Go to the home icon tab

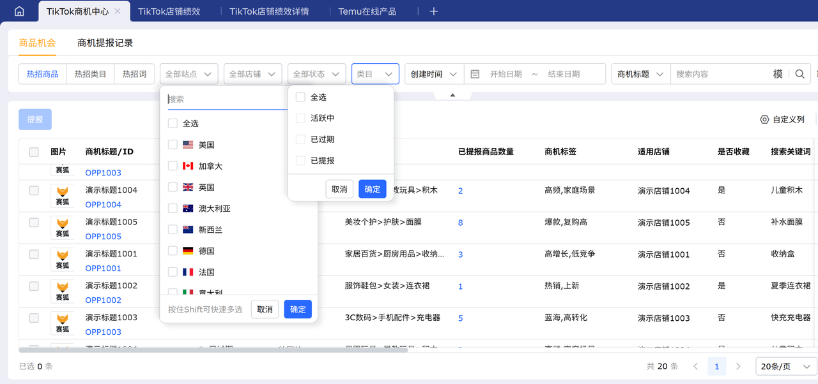coord(19,11)
